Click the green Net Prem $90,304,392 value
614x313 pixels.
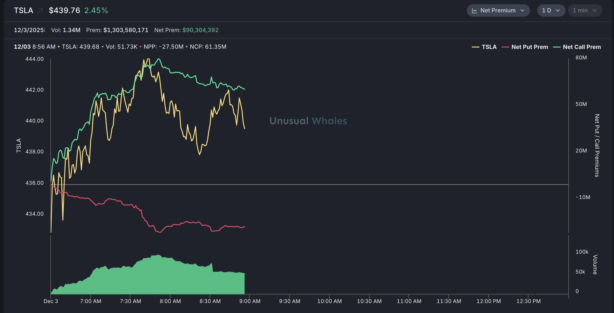(x=200, y=30)
